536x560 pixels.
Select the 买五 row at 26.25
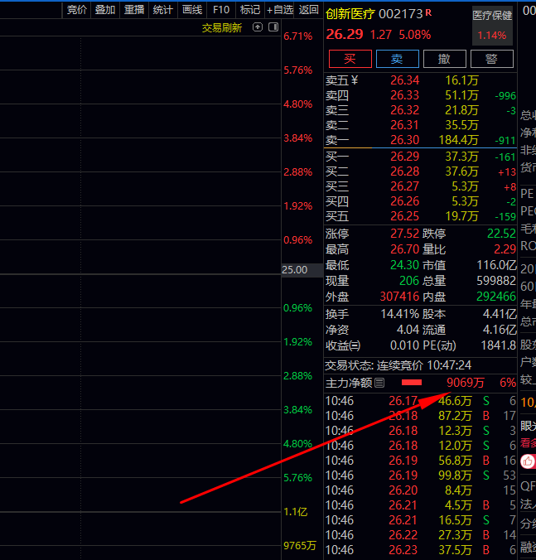[420, 216]
